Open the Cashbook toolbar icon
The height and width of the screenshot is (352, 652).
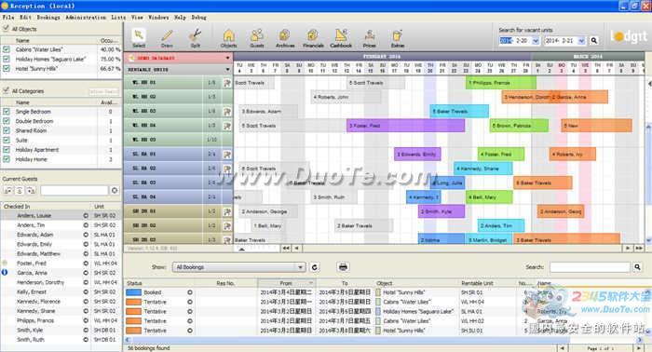coord(341,38)
